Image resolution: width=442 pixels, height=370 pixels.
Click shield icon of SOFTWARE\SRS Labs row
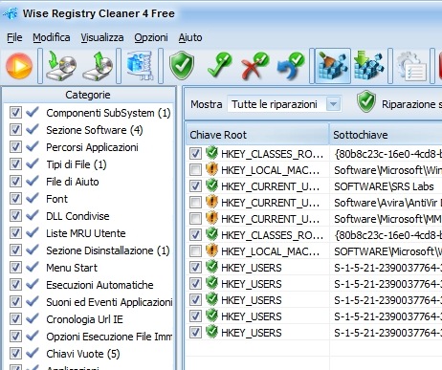pos(211,185)
